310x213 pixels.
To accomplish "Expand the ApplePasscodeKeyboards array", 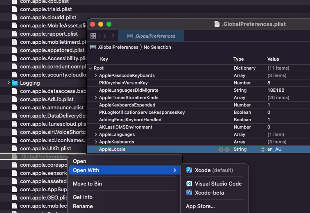I will tap(96, 75).
